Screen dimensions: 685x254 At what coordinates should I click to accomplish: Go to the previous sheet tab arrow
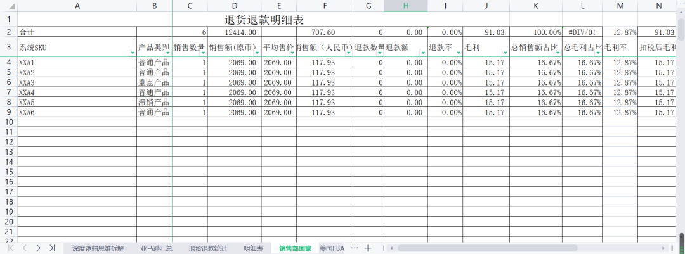(x=25, y=248)
